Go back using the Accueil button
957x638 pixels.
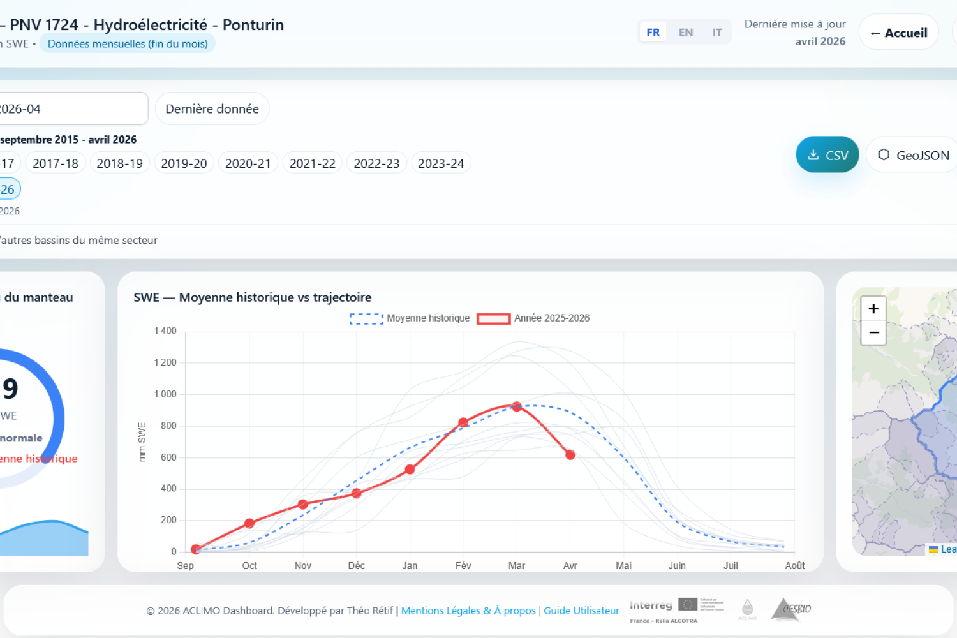[898, 33]
